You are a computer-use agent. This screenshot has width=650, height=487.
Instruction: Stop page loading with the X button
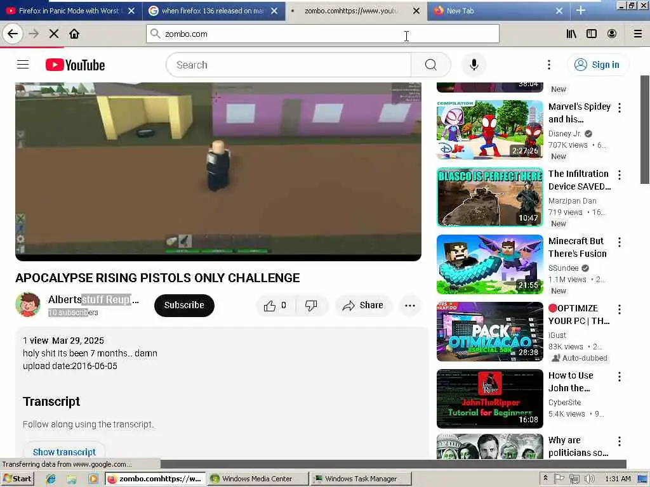54,34
